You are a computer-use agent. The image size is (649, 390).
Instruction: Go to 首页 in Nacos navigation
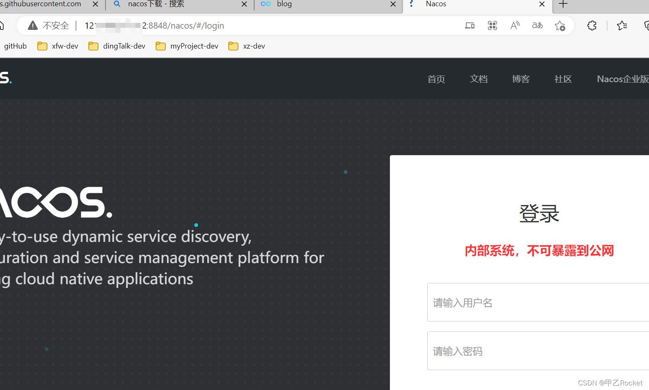436,79
